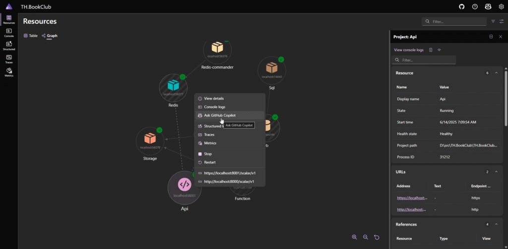Choose Ask GitHub Copilot from context menu
This screenshot has width=508, height=249.
pyautogui.click(x=220, y=115)
